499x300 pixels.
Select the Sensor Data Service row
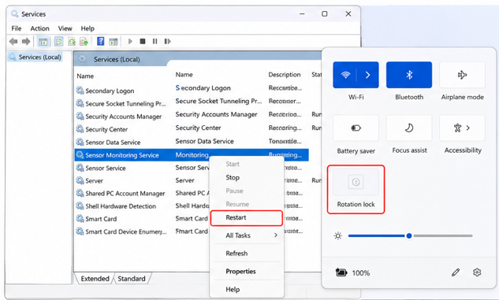192,142
